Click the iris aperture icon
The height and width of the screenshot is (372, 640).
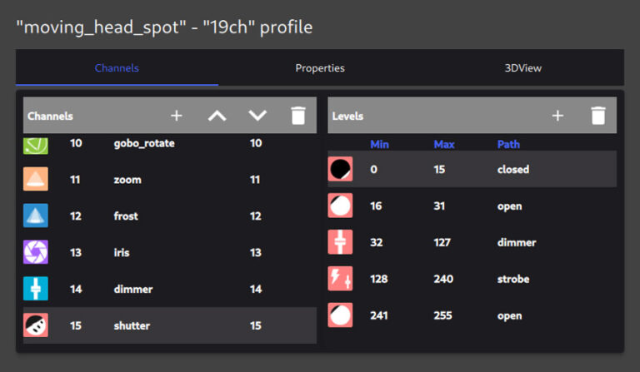point(36,252)
